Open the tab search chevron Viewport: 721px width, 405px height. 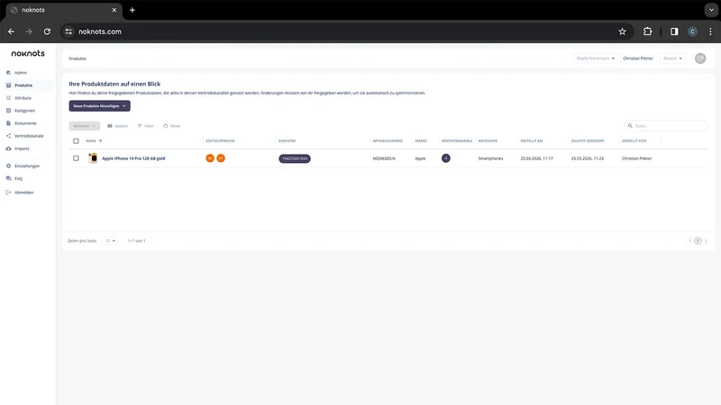pos(711,10)
